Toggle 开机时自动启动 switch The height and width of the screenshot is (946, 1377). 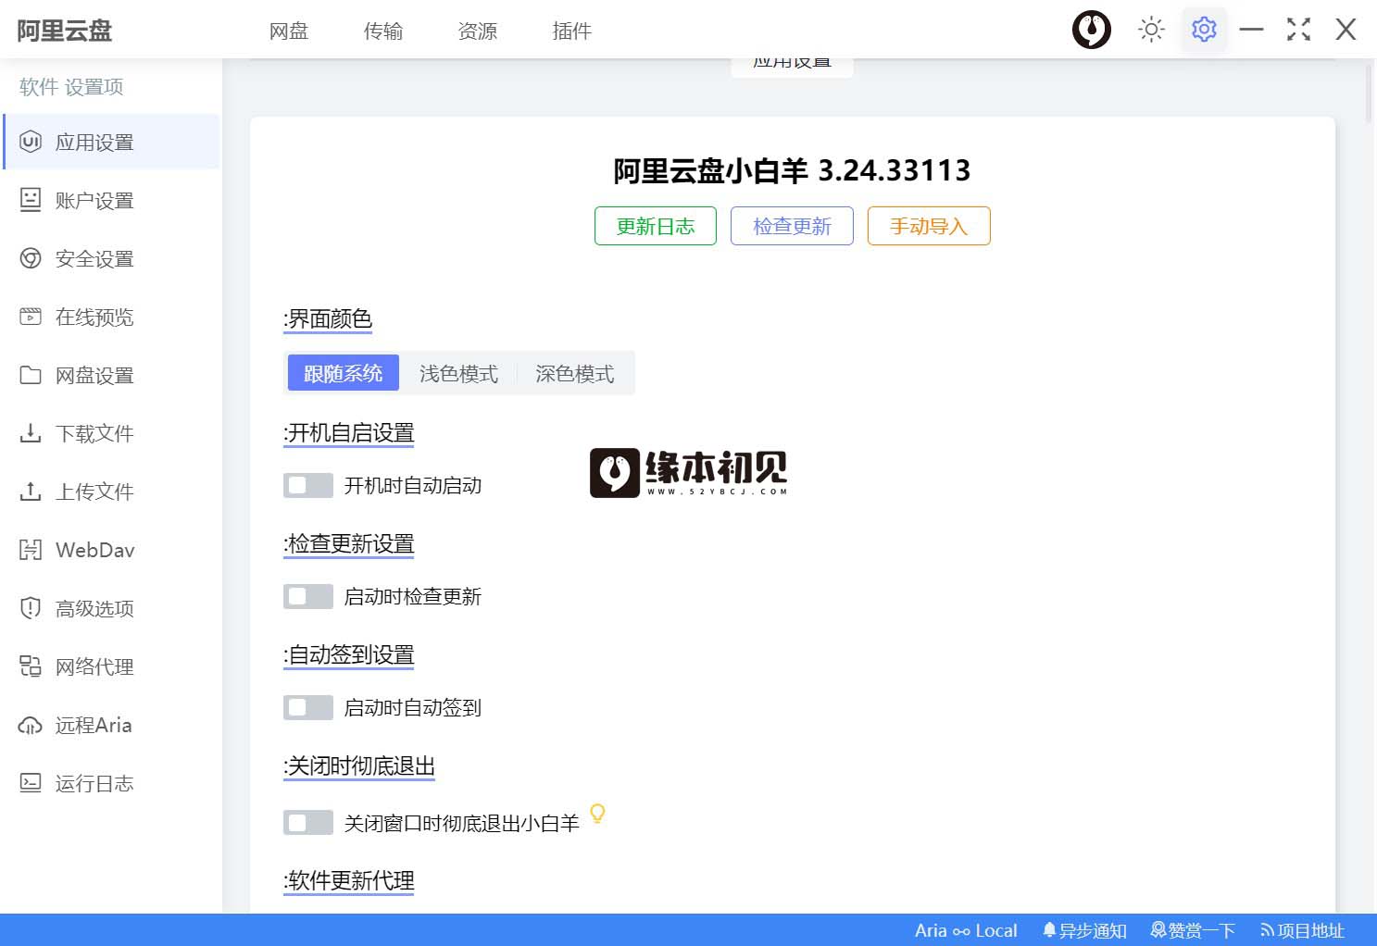[x=308, y=485]
